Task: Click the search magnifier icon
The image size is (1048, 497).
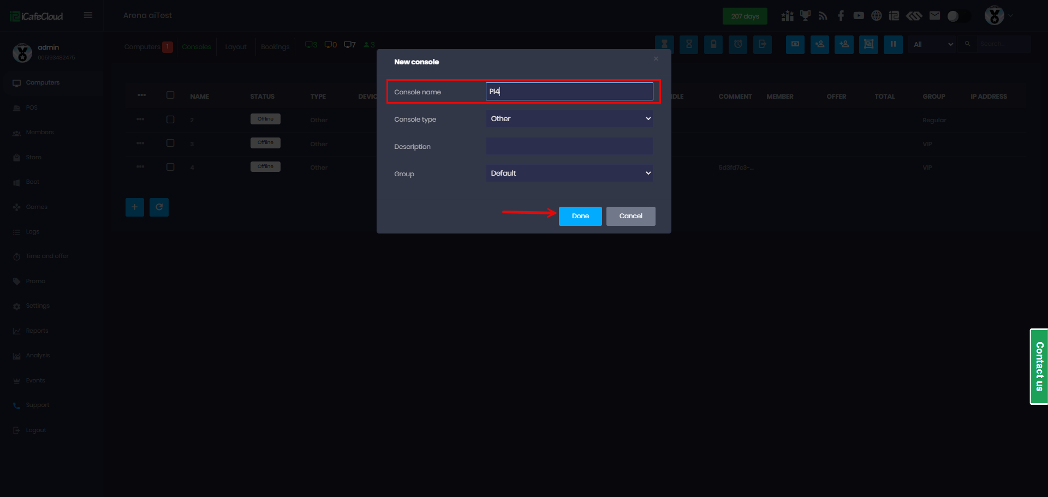Action: (x=968, y=44)
